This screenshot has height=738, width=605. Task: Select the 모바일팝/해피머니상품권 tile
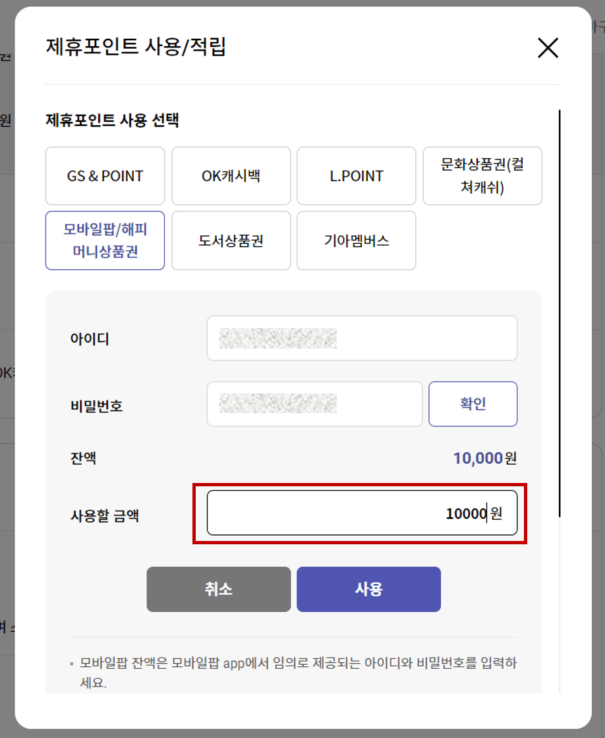(x=104, y=241)
